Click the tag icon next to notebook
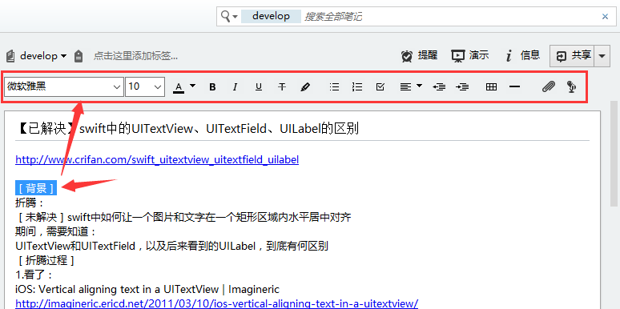 79,57
